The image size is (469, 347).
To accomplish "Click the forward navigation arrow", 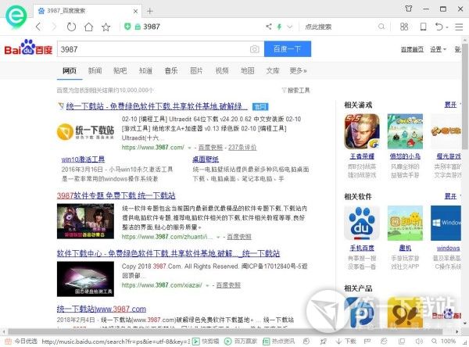I will [x=54, y=27].
